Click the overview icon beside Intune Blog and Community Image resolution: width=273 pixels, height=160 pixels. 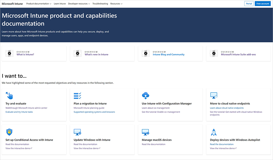tap(146, 53)
